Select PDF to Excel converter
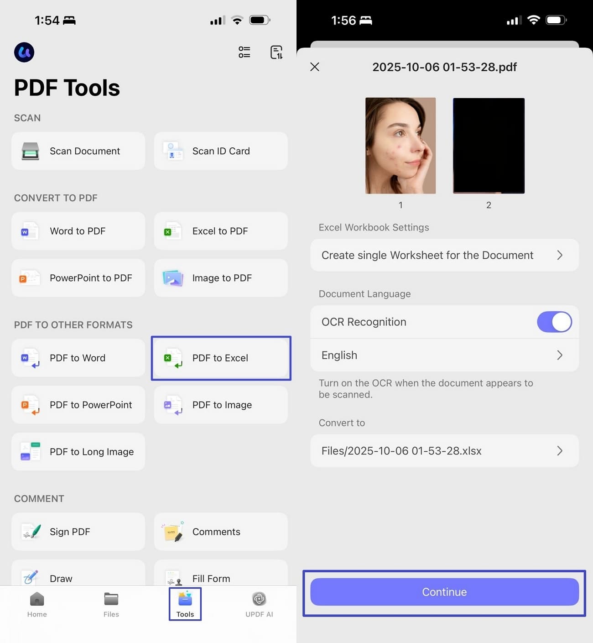Screen dimensions: 593x643 (221, 358)
